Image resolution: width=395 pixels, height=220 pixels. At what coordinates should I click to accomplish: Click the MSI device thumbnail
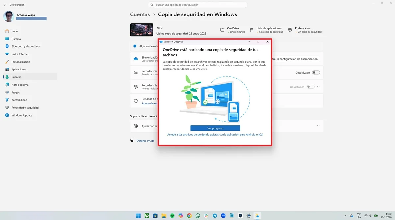[x=142, y=30]
